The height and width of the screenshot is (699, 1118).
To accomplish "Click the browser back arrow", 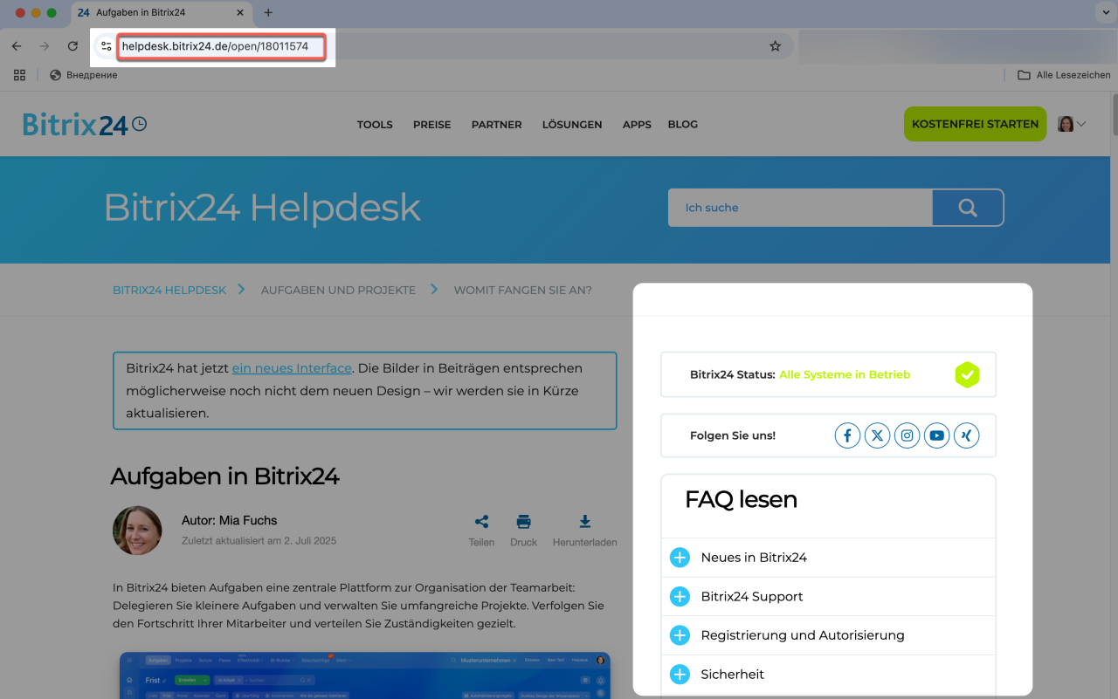I will coord(17,46).
